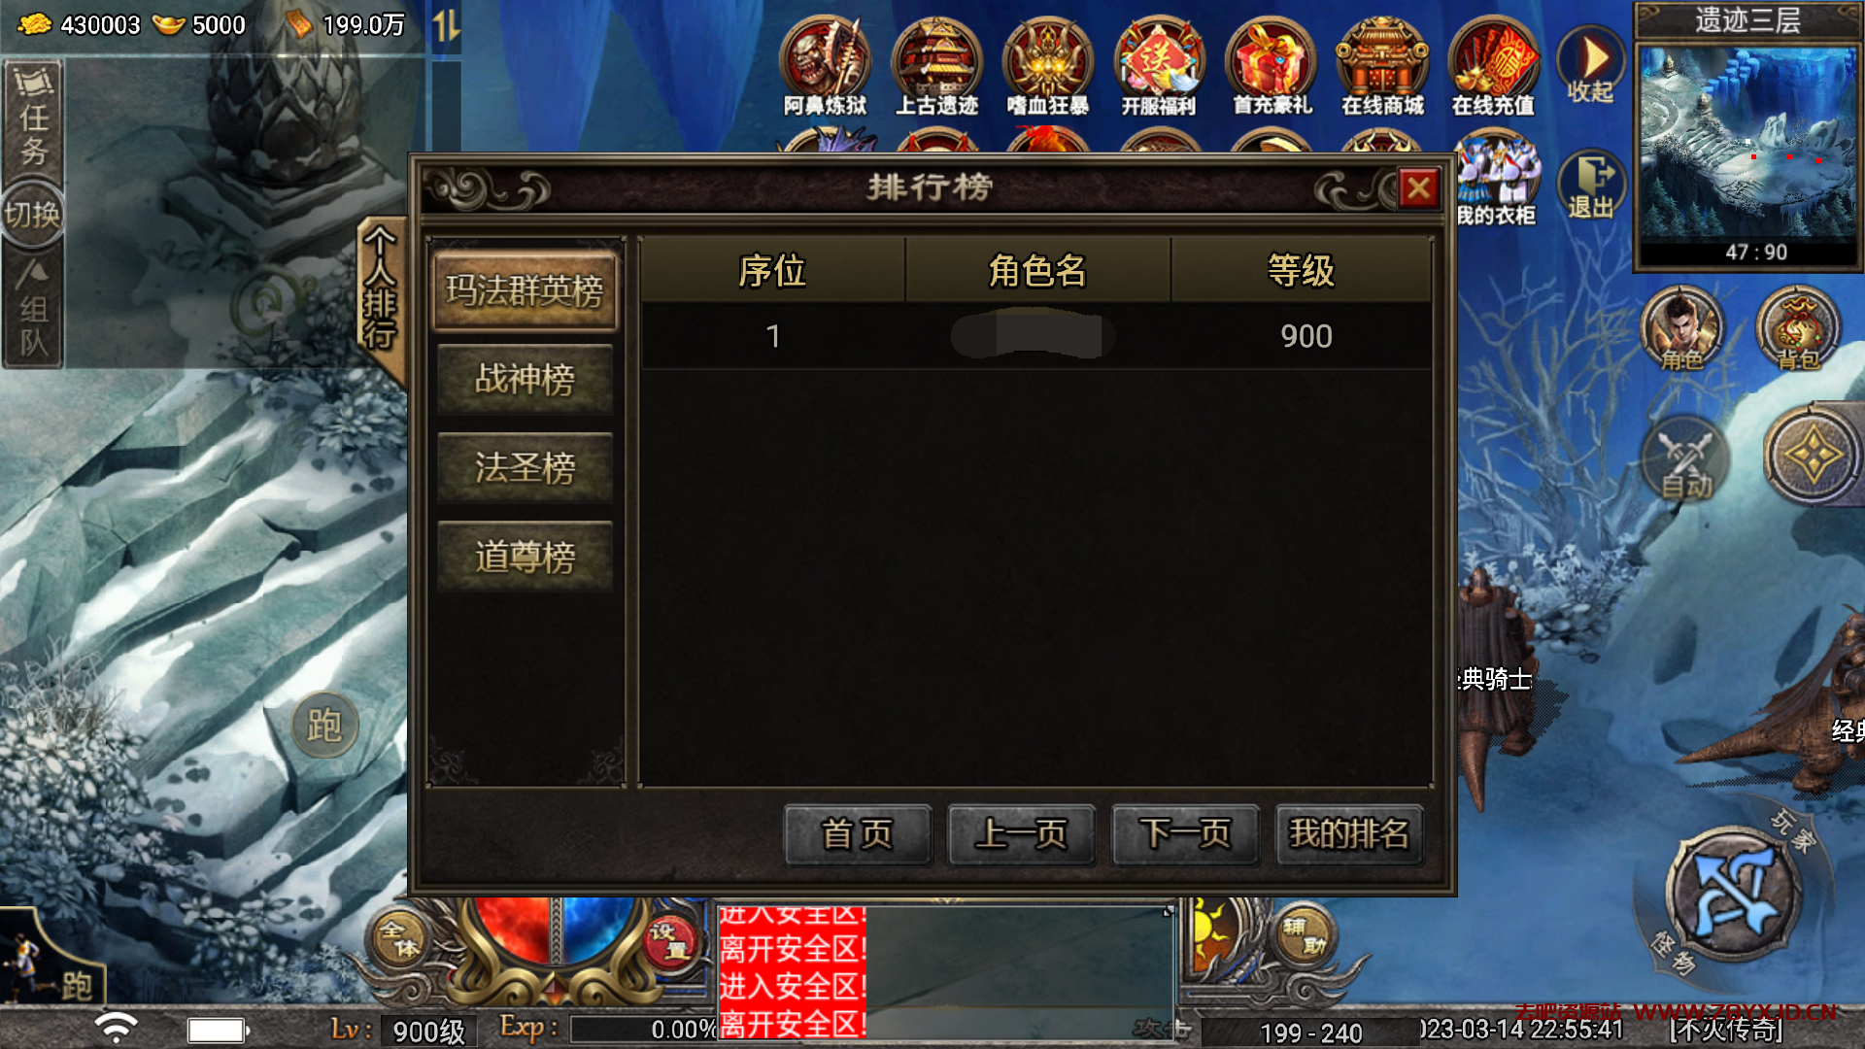
Task: Go to 下一页 of the ranking
Action: 1185,833
